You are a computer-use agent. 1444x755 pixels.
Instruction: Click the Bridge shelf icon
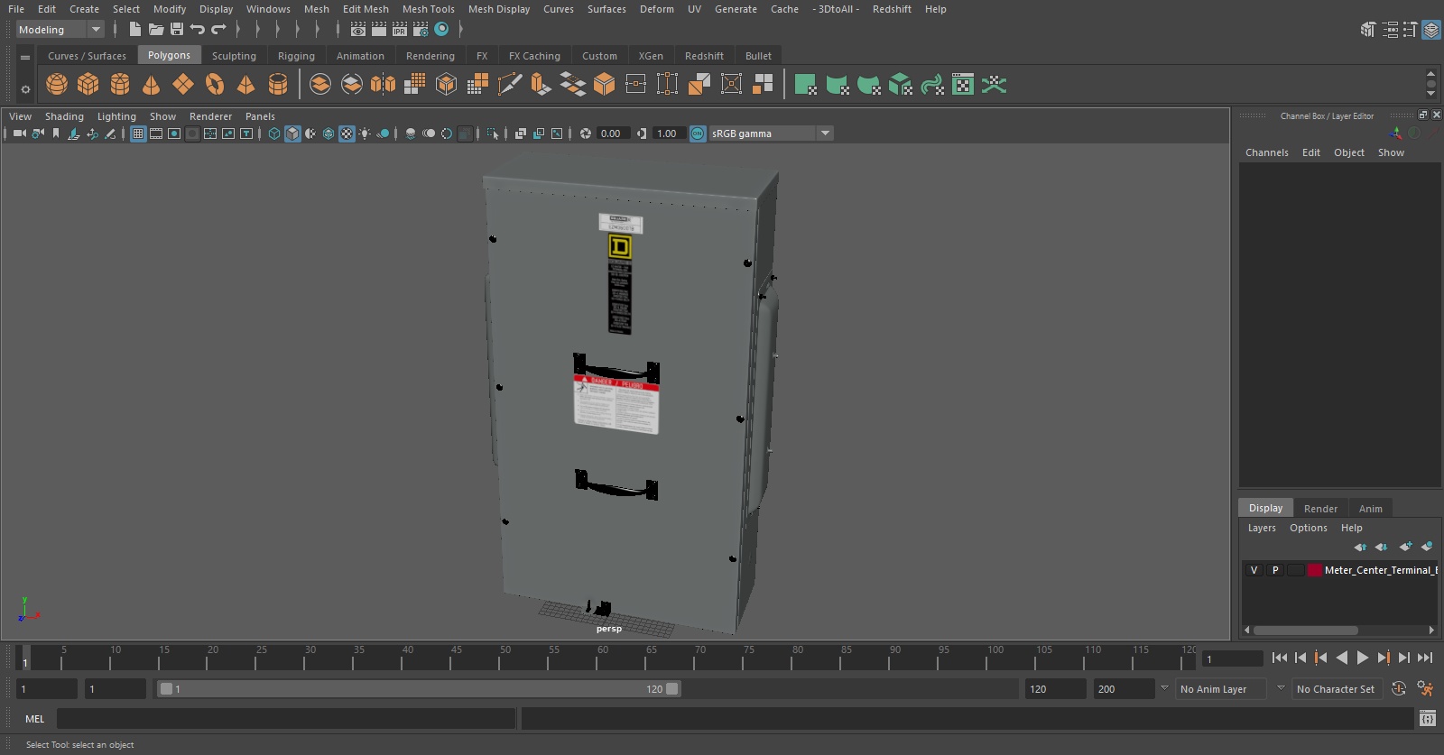pos(573,85)
